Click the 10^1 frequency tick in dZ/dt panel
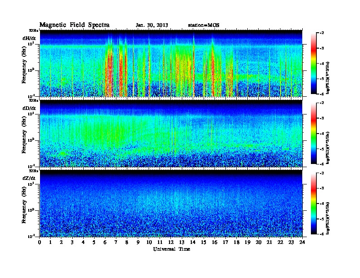 click(31, 184)
